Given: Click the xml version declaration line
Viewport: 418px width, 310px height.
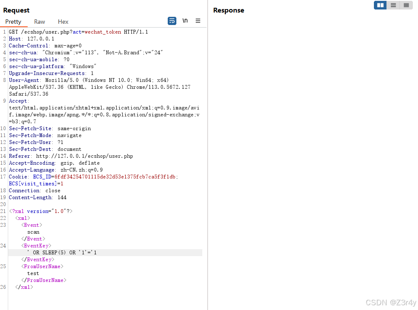Looking at the screenshot, I should click(x=41, y=212).
